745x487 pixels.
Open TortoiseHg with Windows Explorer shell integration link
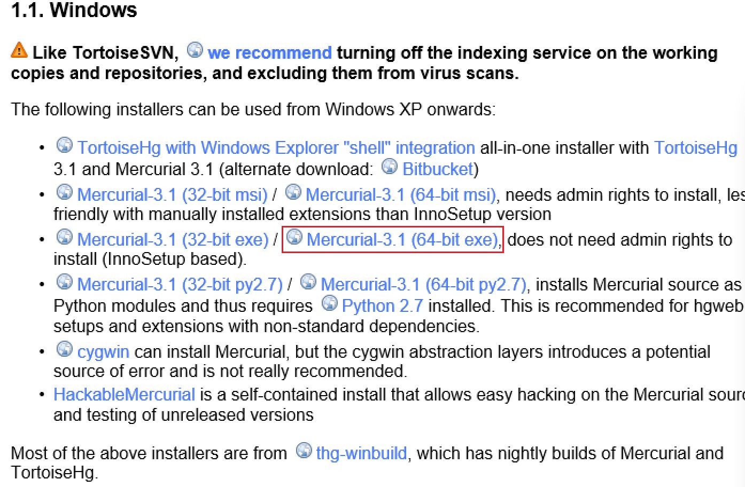[x=276, y=148]
